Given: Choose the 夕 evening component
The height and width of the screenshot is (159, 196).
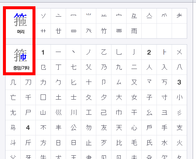Looking at the screenshot, I should pyautogui.click(x=104, y=97).
